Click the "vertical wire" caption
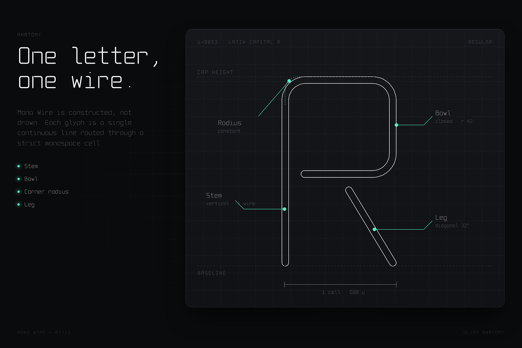Image resolution: width=522 pixels, height=348 pixels. [x=231, y=204]
